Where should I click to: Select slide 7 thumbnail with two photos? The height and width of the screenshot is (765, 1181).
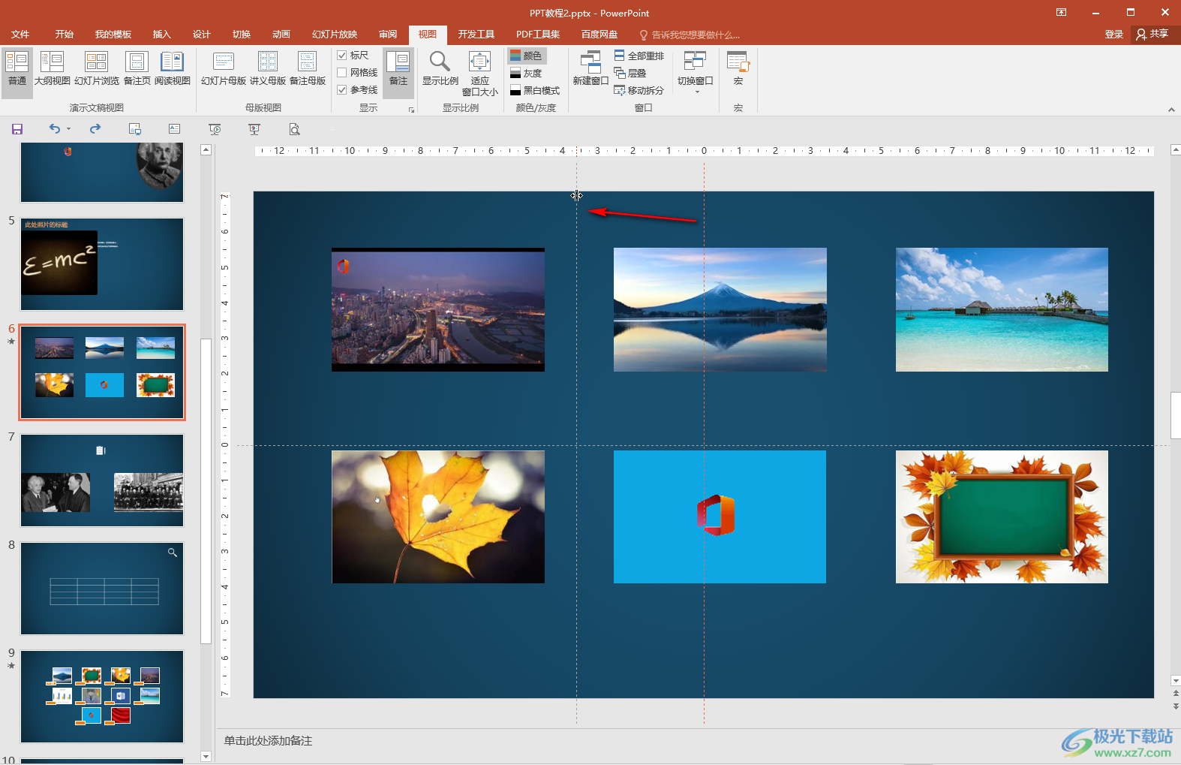coord(102,480)
